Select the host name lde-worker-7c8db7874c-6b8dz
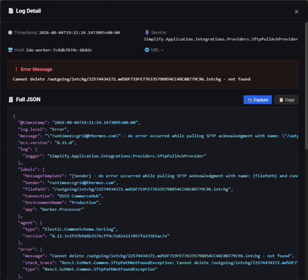This screenshot has height=280, width=308. pyautogui.click(x=59, y=50)
